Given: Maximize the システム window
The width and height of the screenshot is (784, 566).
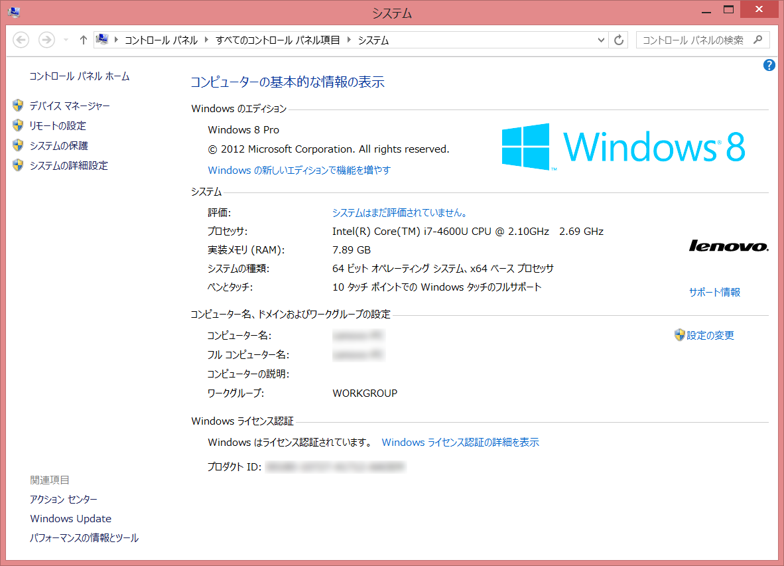Looking at the screenshot, I should point(728,10).
